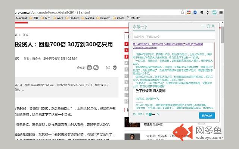Click the tota11y bookmarklet
Screen dimensions: 239x149
tap(133, 18)
